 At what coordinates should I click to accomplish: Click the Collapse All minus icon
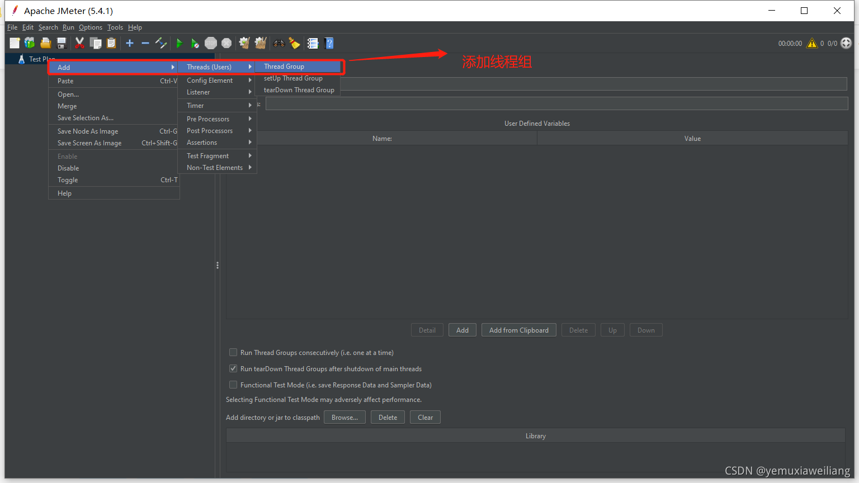point(145,43)
